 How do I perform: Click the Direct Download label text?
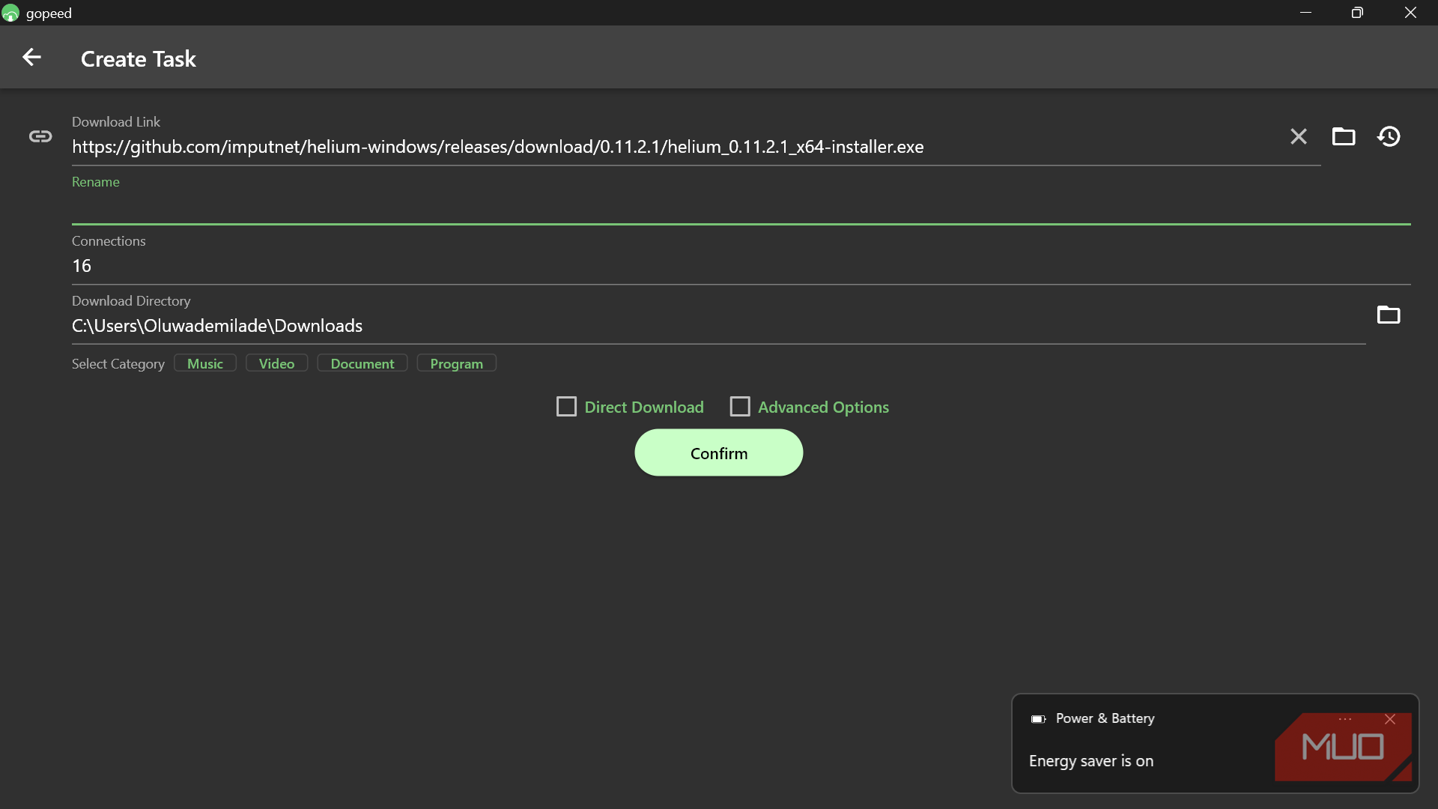644,407
